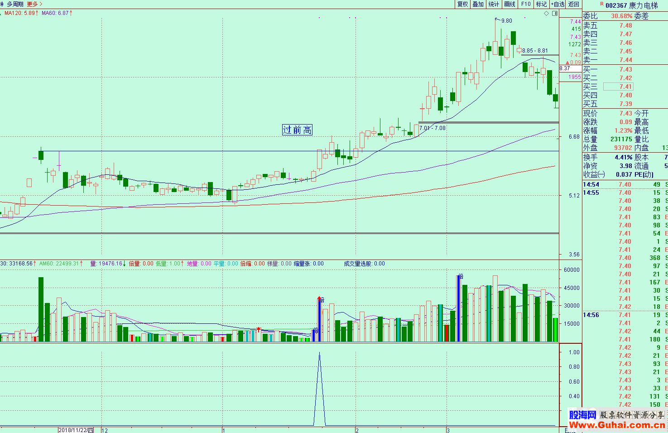Expand the 更多 more options

point(34,4)
